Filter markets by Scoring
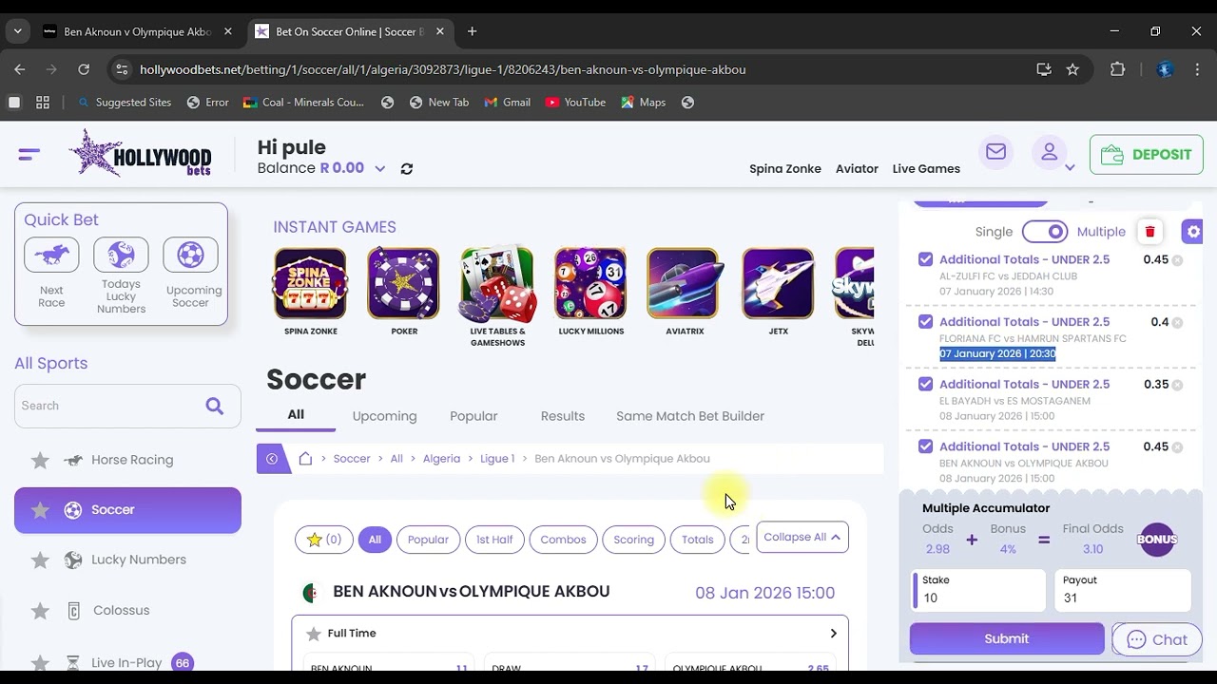Image resolution: width=1217 pixels, height=684 pixels. [633, 540]
